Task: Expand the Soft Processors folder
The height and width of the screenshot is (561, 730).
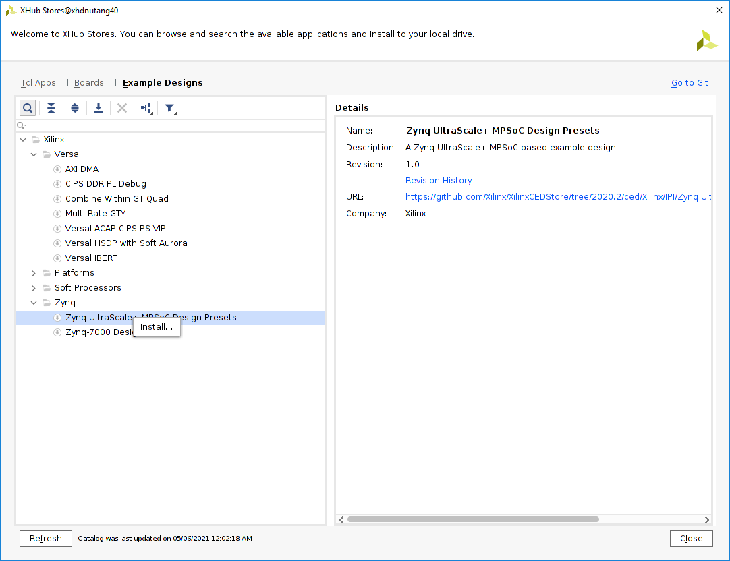Action: (34, 288)
